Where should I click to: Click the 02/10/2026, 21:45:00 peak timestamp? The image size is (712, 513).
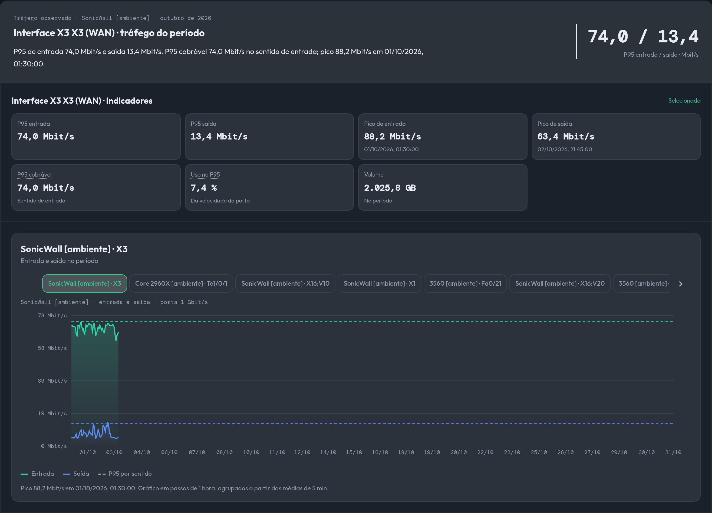(x=565, y=149)
